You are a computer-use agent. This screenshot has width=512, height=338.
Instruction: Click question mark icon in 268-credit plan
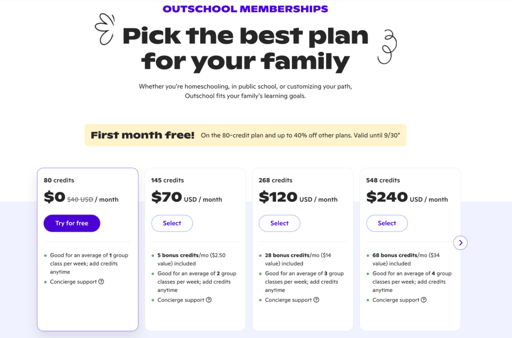point(316,300)
